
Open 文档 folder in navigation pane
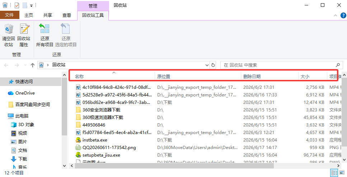(19, 150)
